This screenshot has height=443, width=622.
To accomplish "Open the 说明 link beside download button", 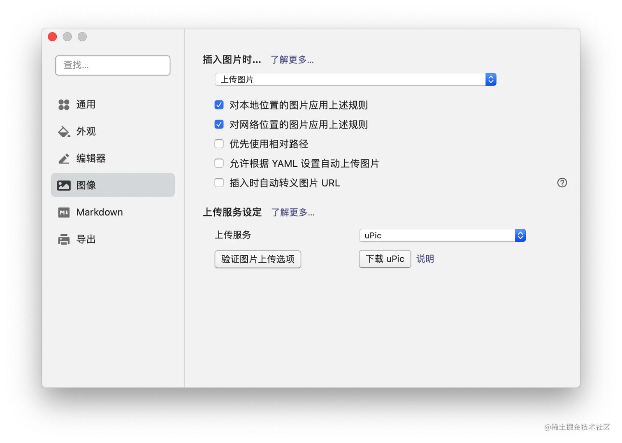I will [425, 259].
